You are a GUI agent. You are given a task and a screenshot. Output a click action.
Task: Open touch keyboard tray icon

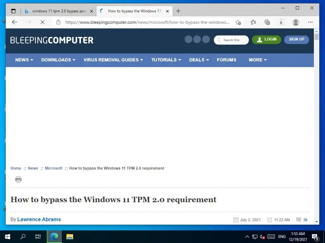[x=271, y=237]
